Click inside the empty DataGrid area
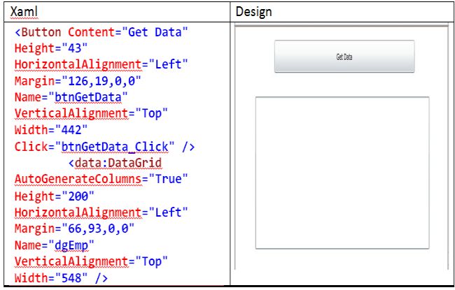455x290 pixels. (342, 173)
